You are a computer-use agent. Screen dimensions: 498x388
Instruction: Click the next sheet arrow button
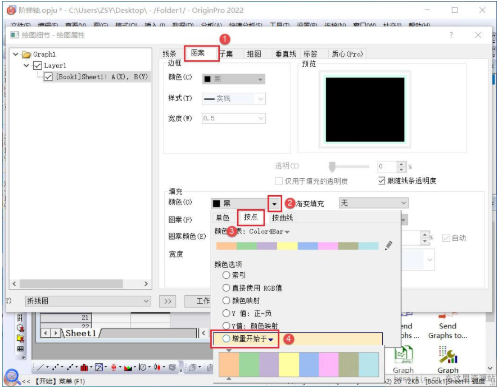56,333
